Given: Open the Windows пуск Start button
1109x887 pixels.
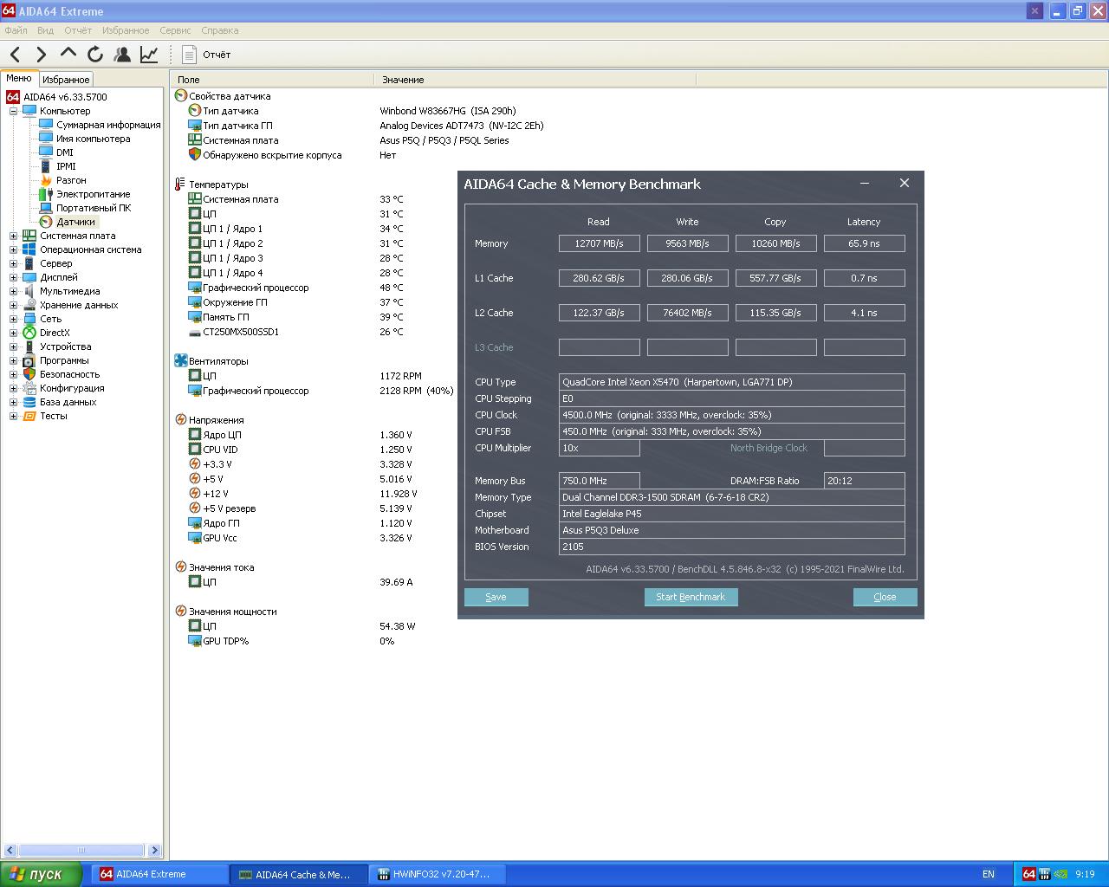Looking at the screenshot, I should point(41,875).
